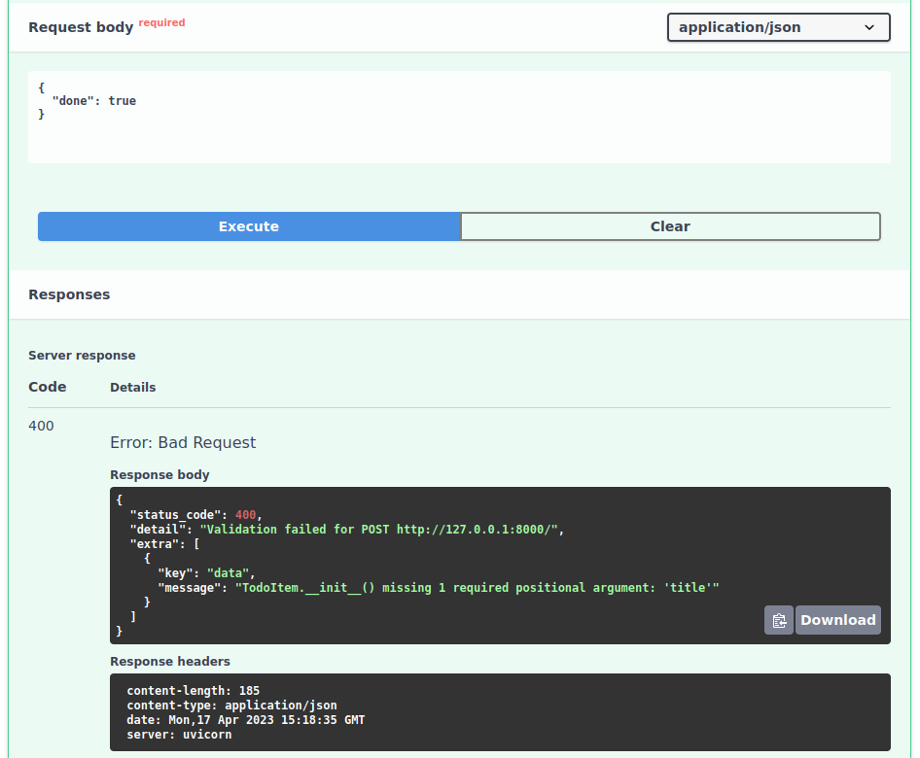The image size is (920, 758).
Task: Click the red required label
Action: coord(161,22)
